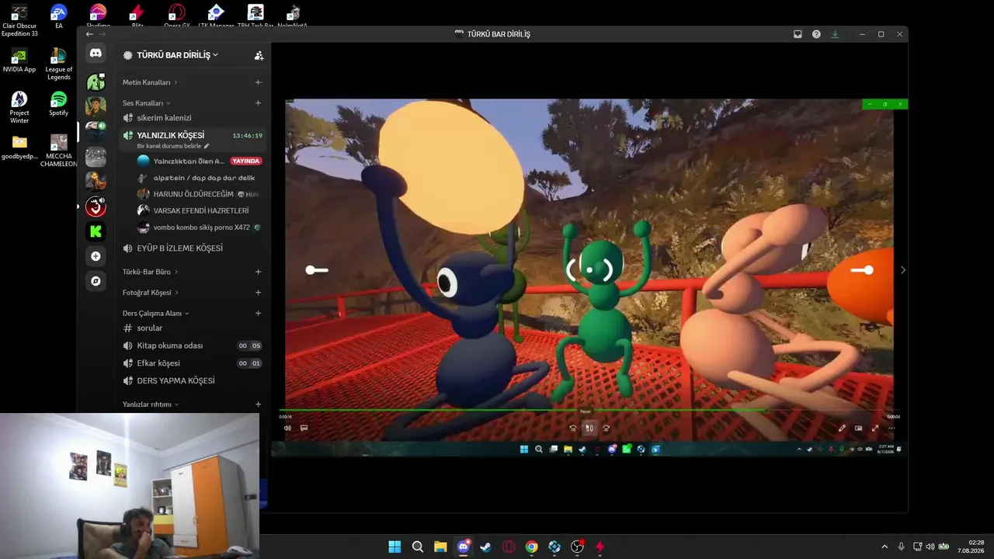994x559 pixels.
Task: Add a channel to Yanlızlar rıhtımı category
Action: coord(259,404)
